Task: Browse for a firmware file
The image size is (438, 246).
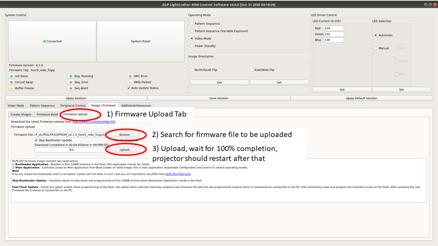Action: pos(125,135)
